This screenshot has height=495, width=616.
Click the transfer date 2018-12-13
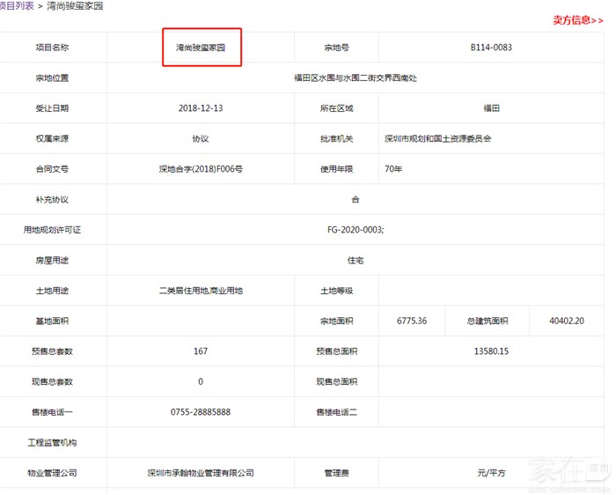tap(201, 108)
